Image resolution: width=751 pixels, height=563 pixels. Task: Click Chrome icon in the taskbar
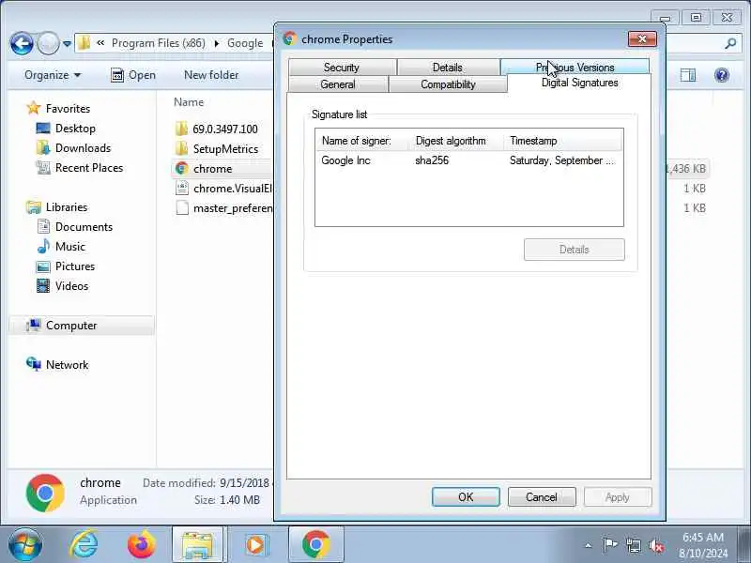pos(315,545)
